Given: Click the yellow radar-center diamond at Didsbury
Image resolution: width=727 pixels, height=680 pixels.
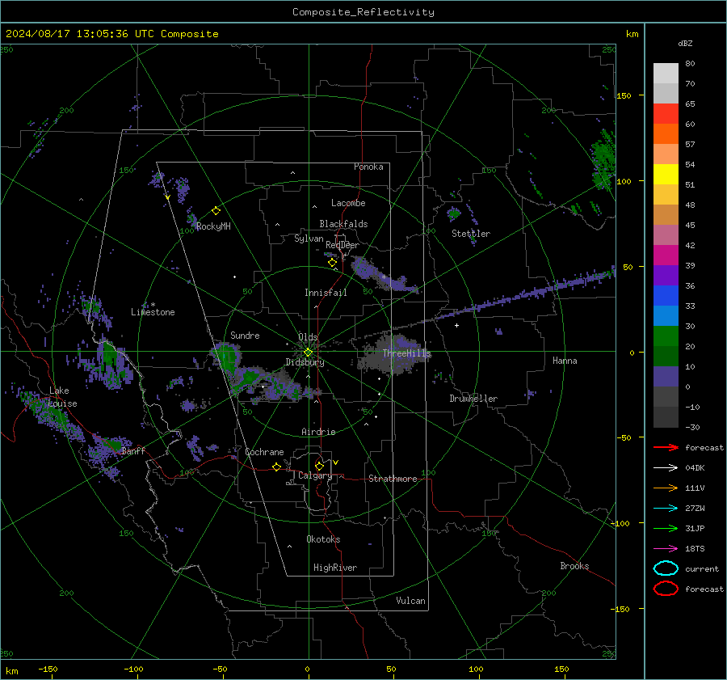Looking at the screenshot, I should point(308,353).
